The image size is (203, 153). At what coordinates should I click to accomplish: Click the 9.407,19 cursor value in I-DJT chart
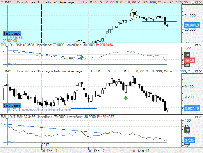point(14,109)
